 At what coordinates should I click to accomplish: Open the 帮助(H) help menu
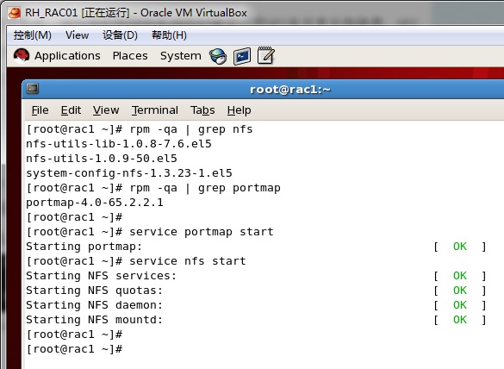pos(169,35)
